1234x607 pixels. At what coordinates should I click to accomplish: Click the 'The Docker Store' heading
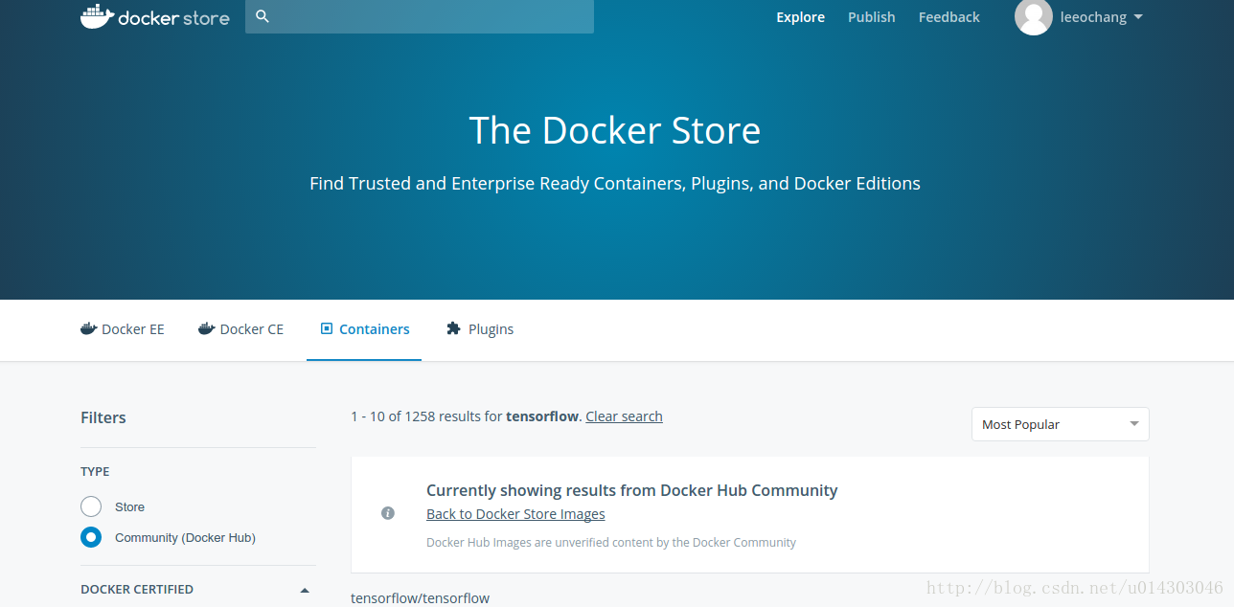(615, 130)
